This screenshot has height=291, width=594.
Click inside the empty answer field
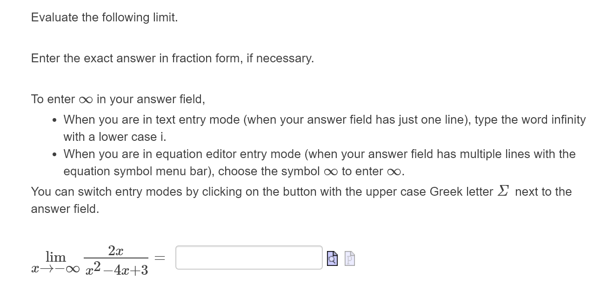248,258
